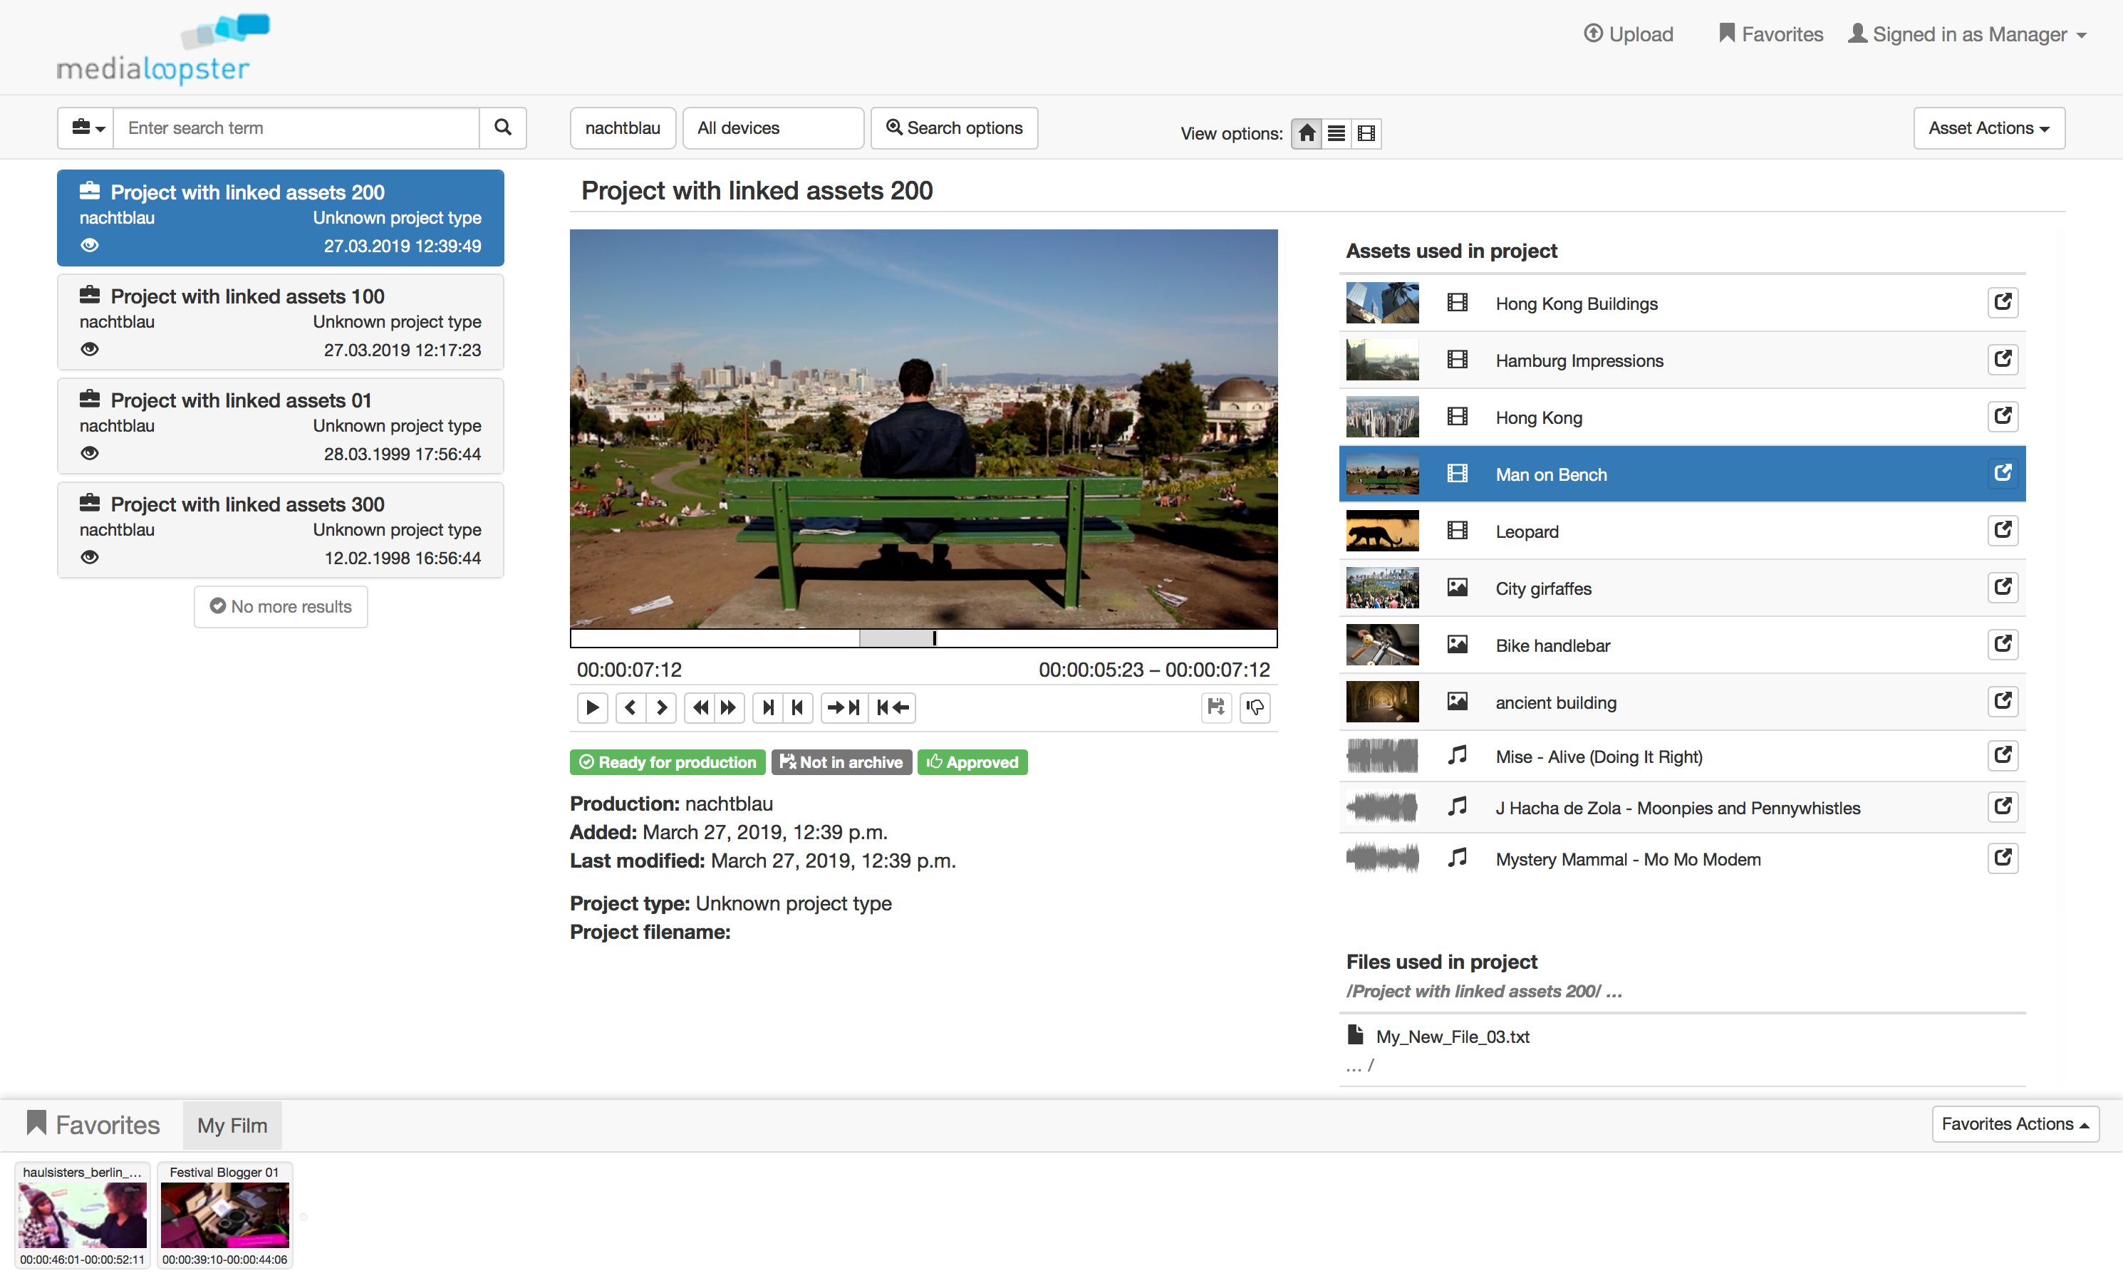The width and height of the screenshot is (2123, 1278).
Task: Click the Search options button
Action: [x=953, y=128]
